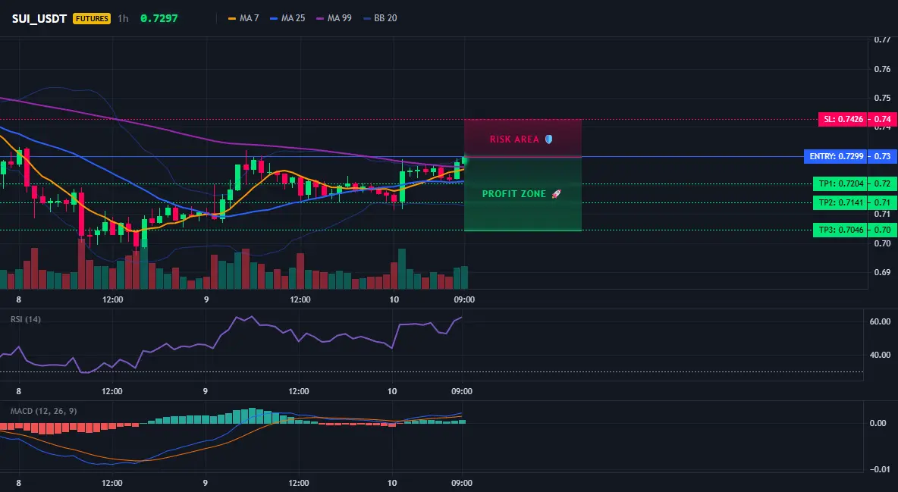Click the date label 10 under the volume bars

[x=394, y=299]
